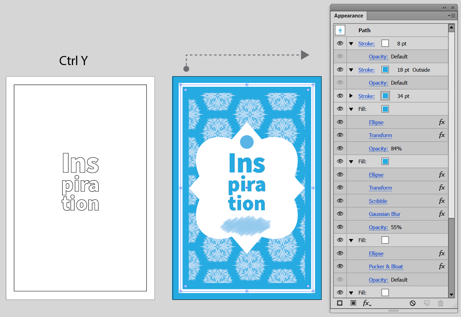Open the Pucker & Bloat row's fx icon
The width and height of the screenshot is (461, 317).
442,266
